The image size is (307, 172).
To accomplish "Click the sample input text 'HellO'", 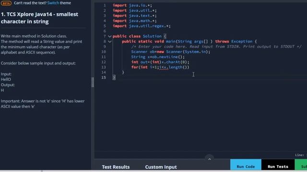I will pyautogui.click(x=6, y=79).
